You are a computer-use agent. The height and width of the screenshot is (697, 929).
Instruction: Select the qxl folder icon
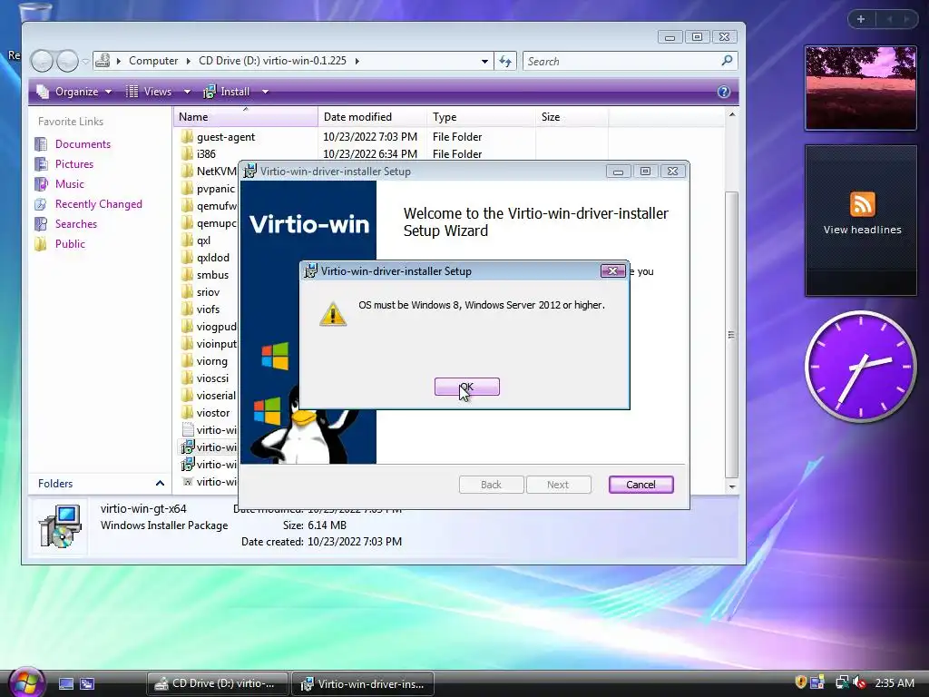(x=187, y=240)
